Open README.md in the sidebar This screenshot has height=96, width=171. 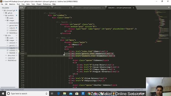pyautogui.click(x=12, y=61)
